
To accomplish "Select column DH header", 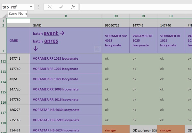I will coord(116,16).
